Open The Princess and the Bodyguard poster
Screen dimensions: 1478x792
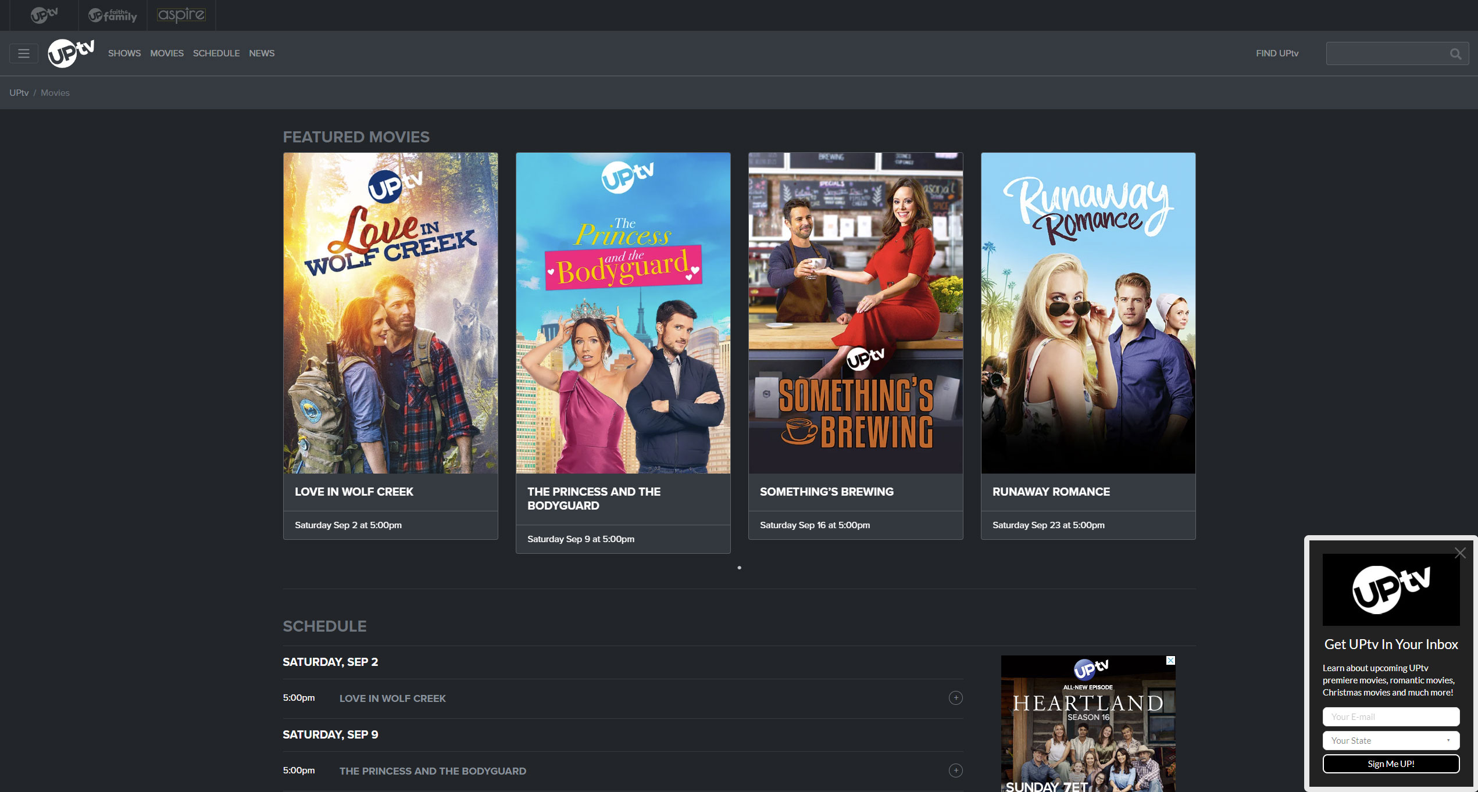623,313
